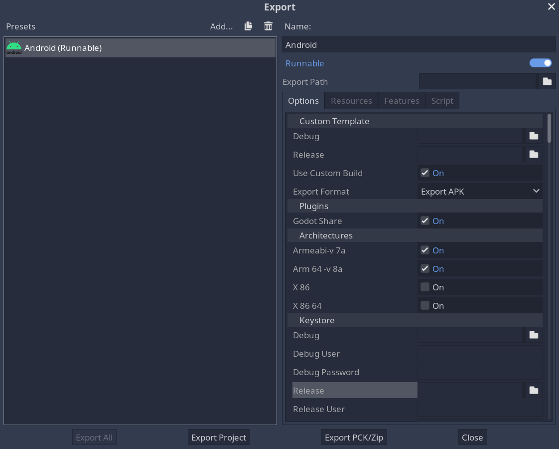Image resolution: width=559 pixels, height=449 pixels.
Task: Enable the X 86 64 architecture
Action: coord(424,305)
